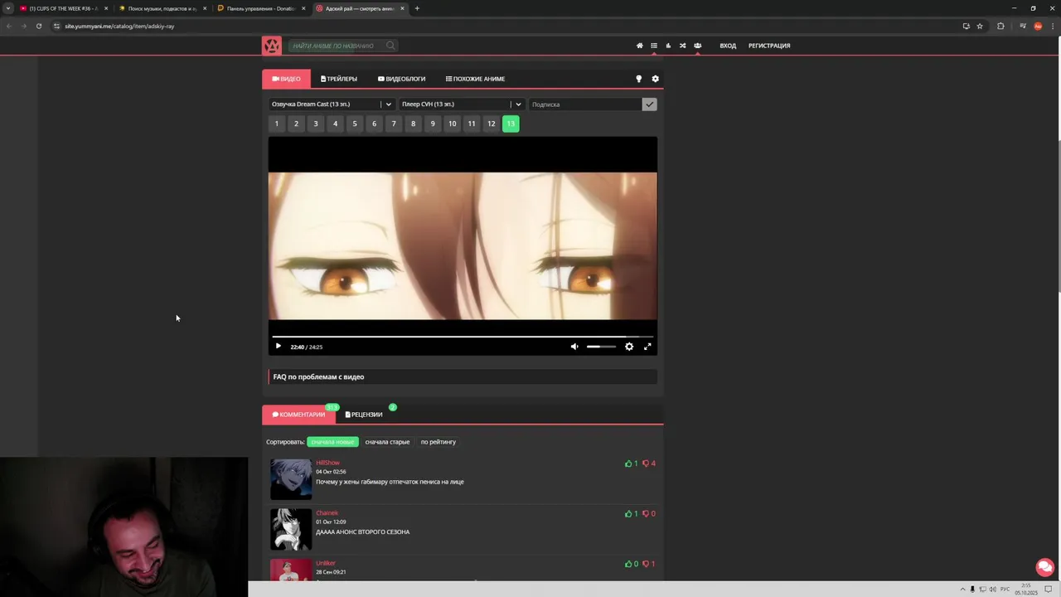Switch to the ТРЕЙЛЕРЫ tab
The width and height of the screenshot is (1061, 597).
click(x=339, y=79)
